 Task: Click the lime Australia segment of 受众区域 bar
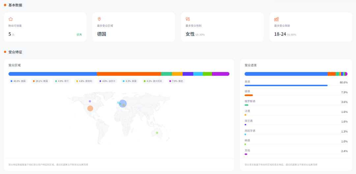point(207,74)
